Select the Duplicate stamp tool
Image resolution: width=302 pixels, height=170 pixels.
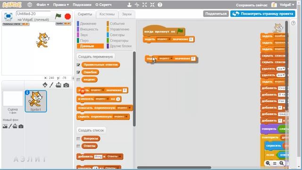[x=129, y=5]
